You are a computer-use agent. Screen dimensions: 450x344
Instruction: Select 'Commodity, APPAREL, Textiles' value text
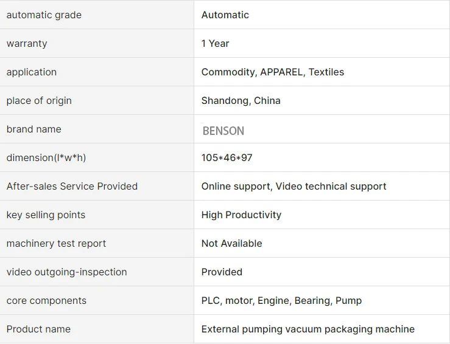click(x=273, y=72)
